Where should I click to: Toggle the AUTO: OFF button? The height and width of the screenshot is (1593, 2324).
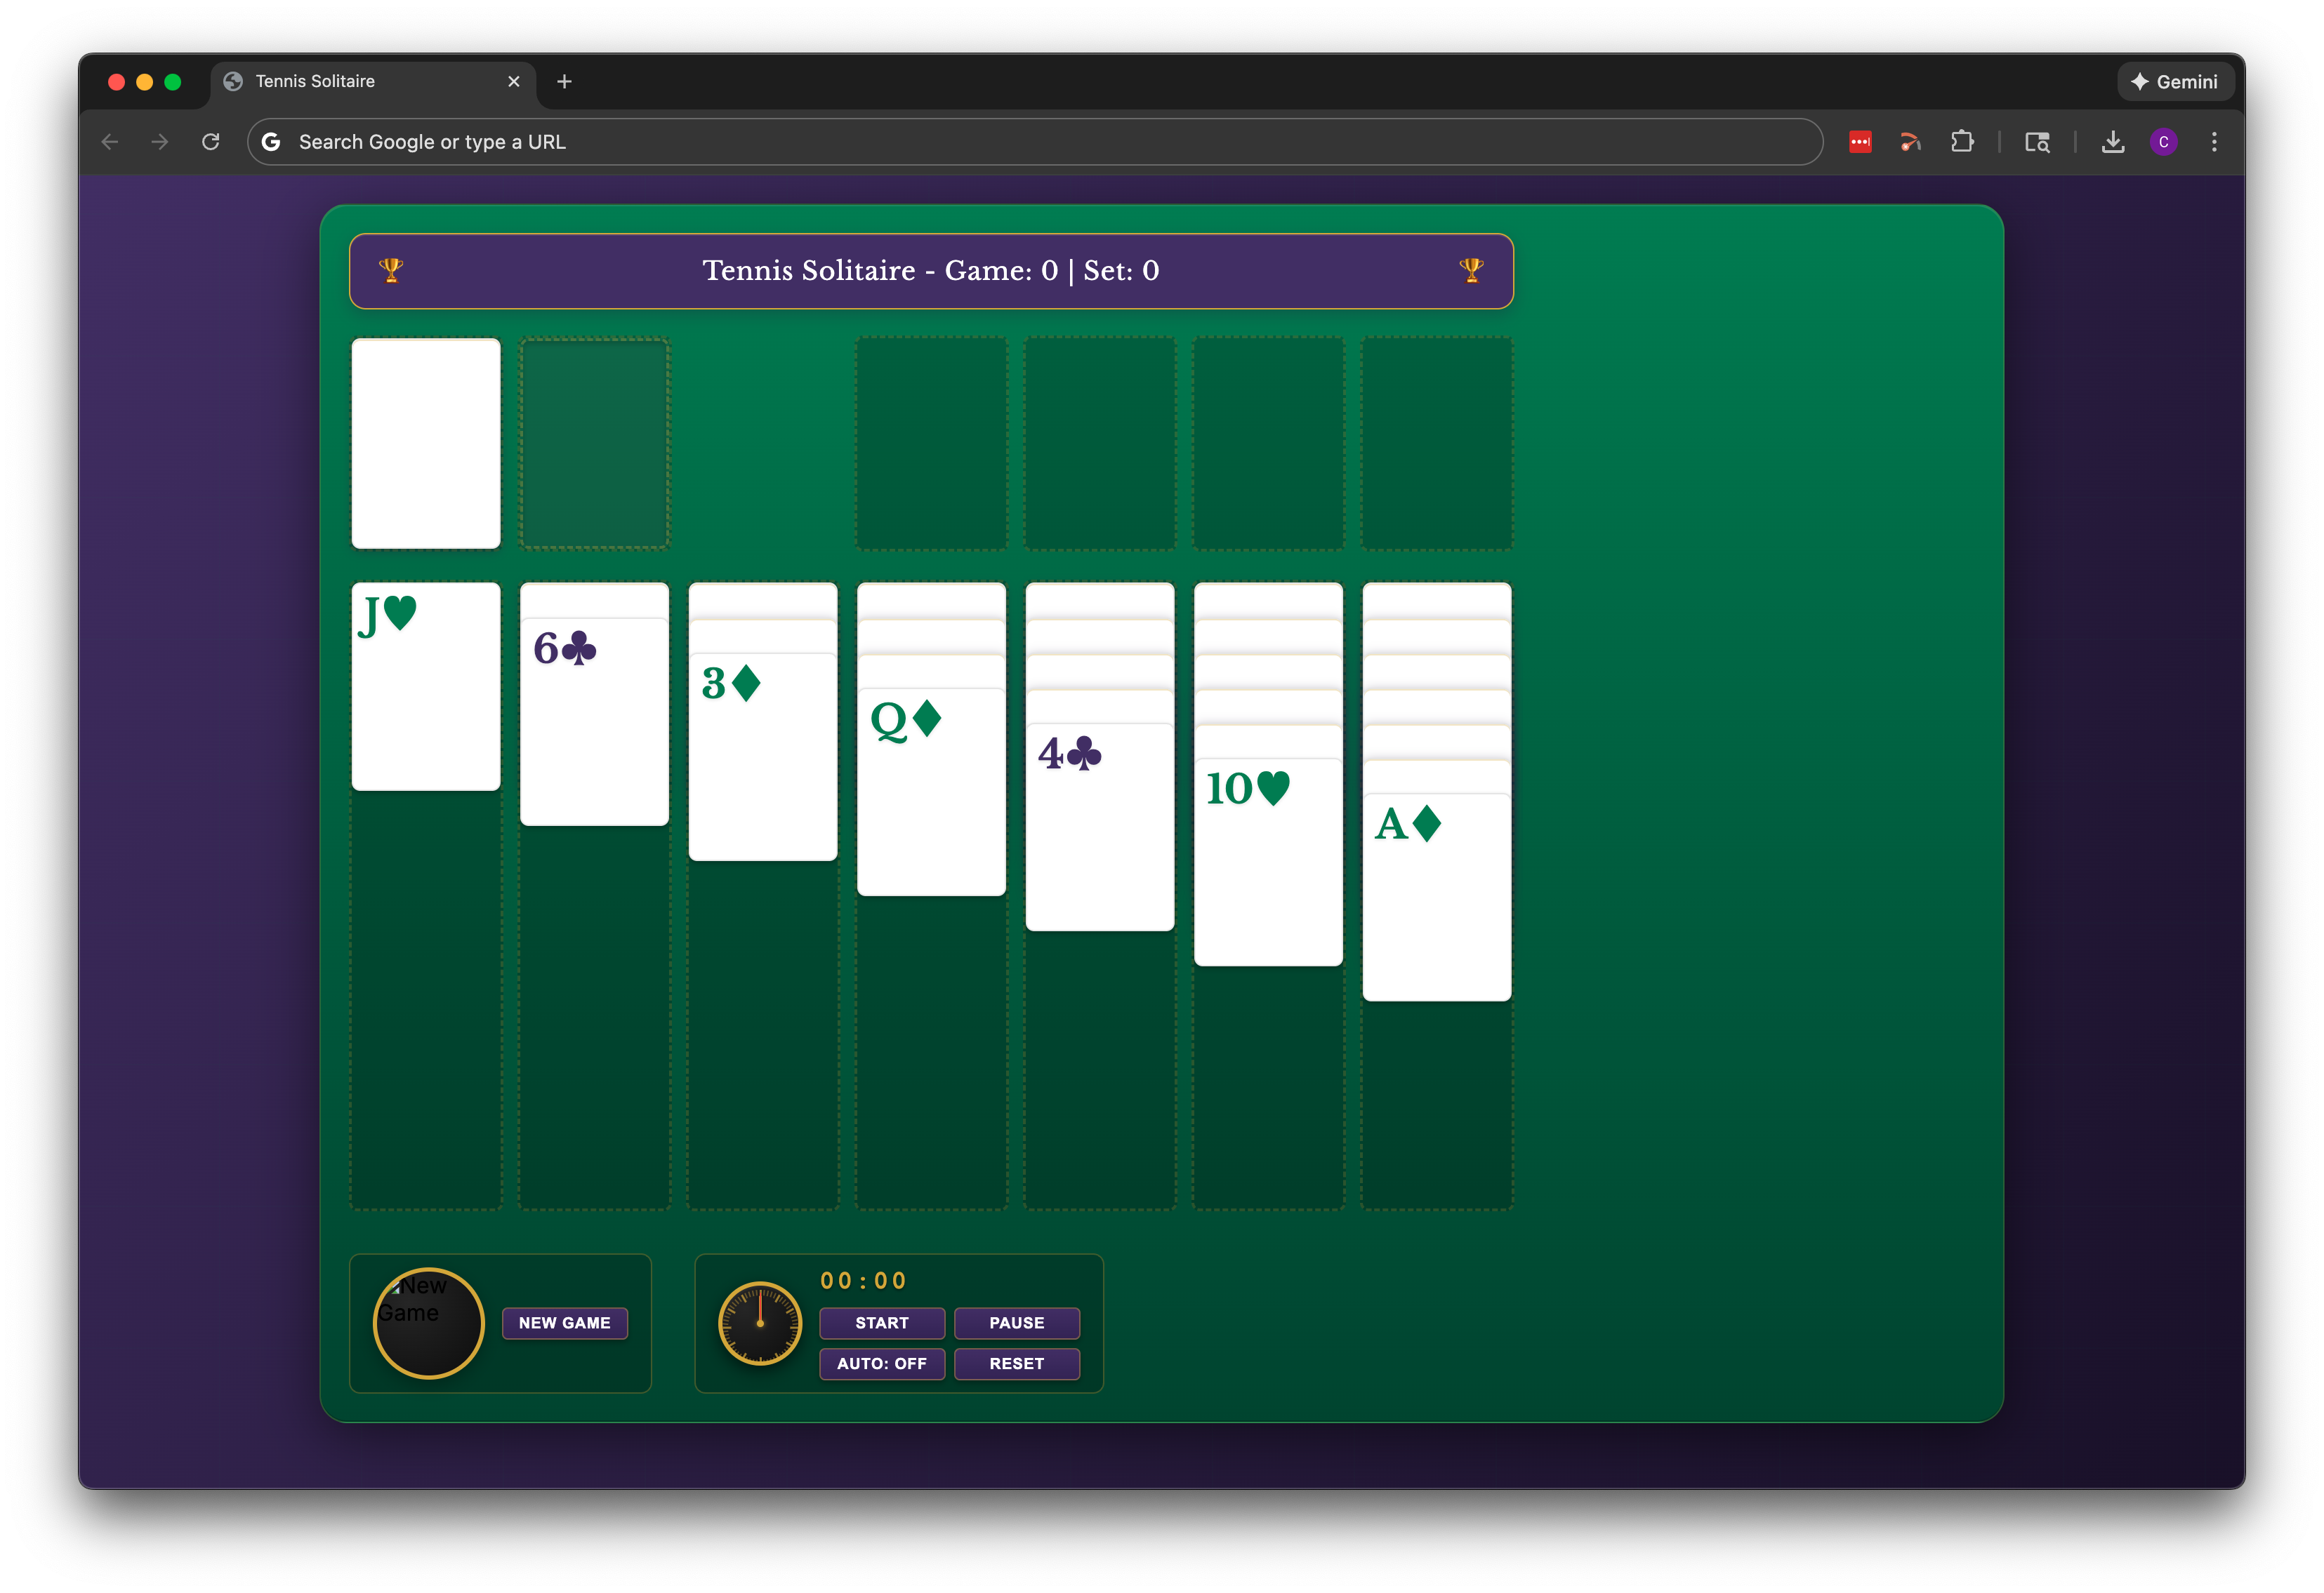[881, 1363]
